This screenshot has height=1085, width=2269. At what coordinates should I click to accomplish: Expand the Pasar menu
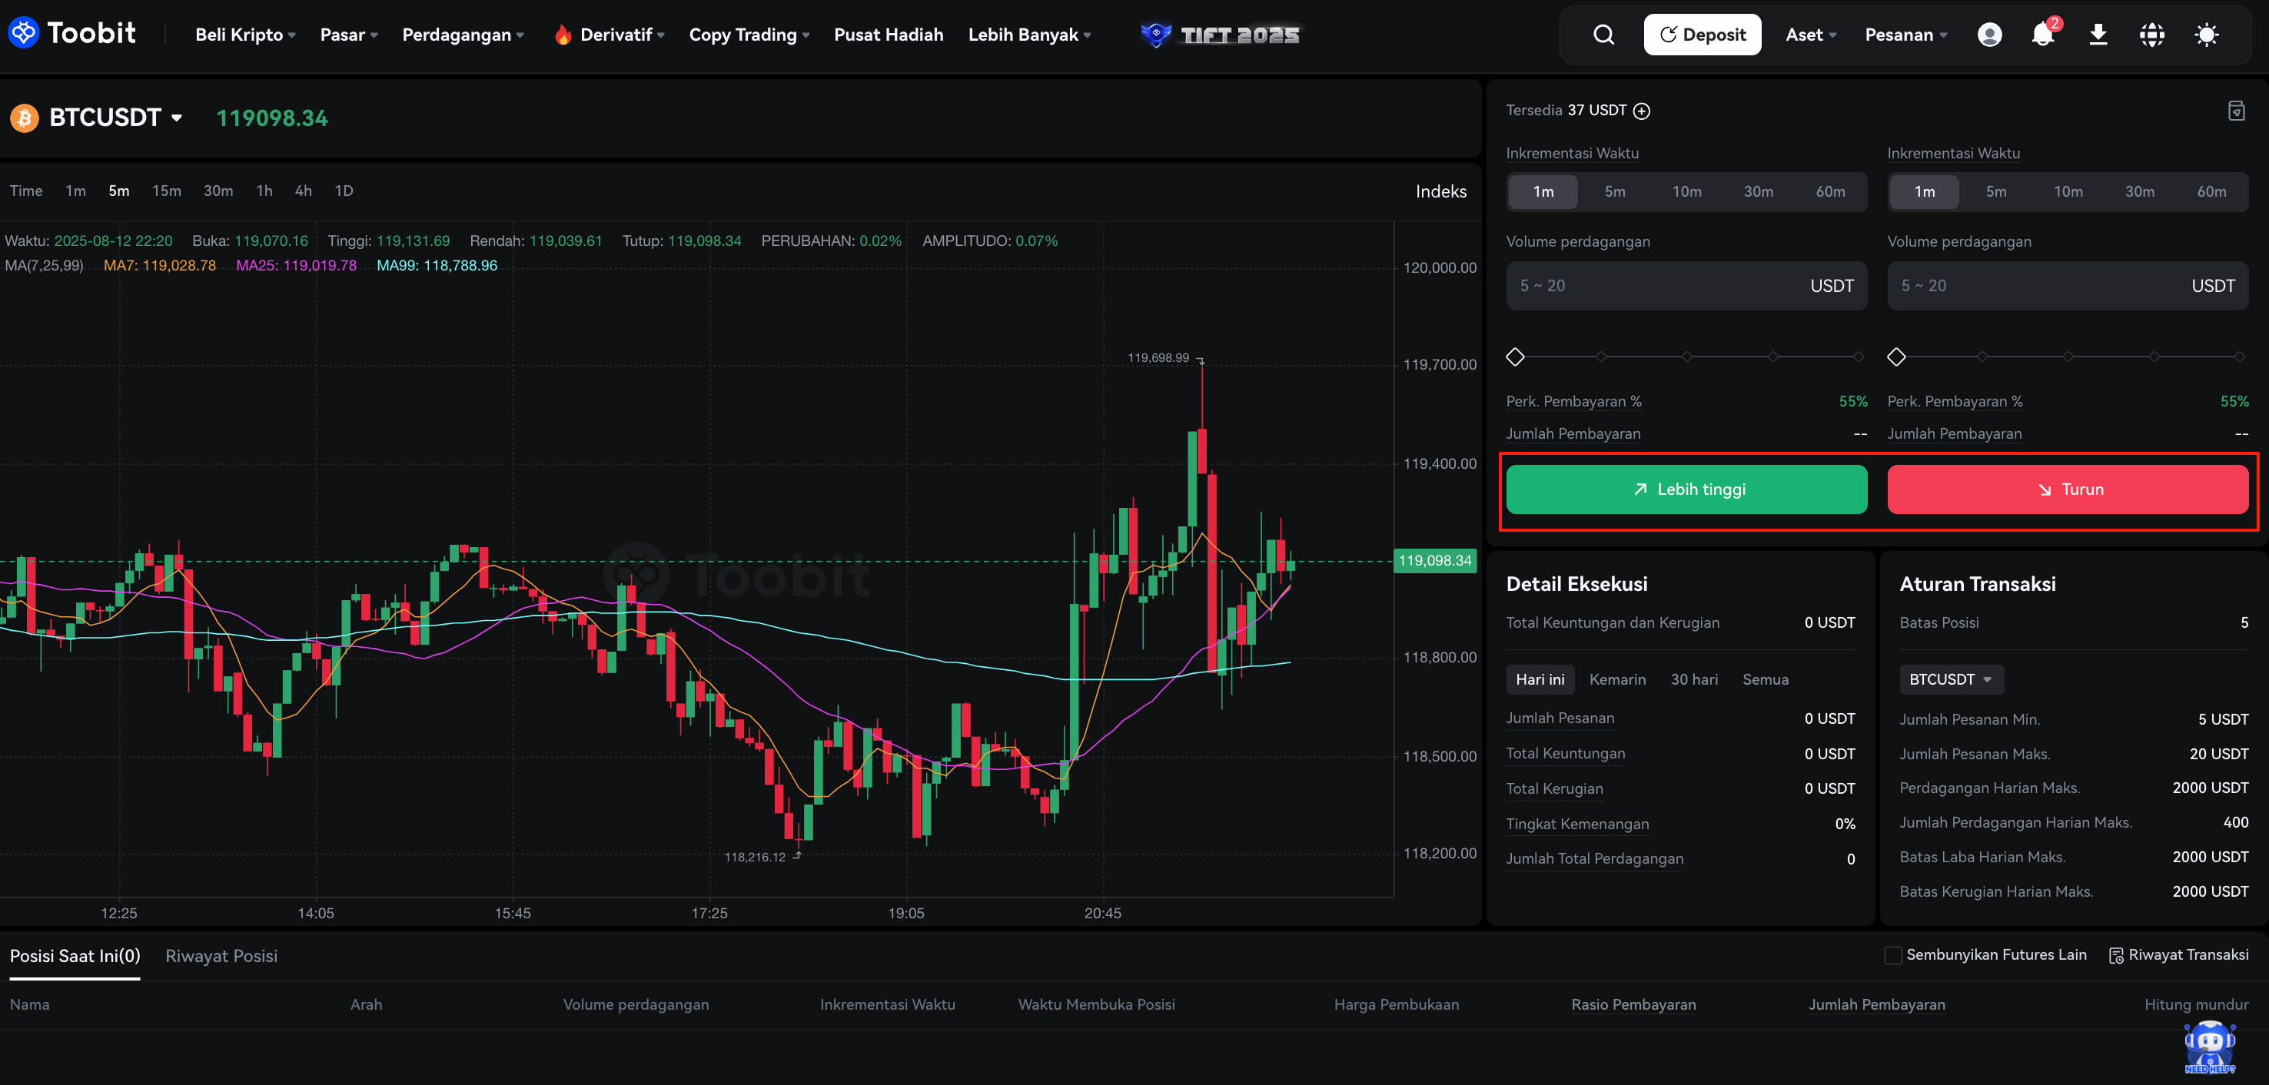coord(349,35)
